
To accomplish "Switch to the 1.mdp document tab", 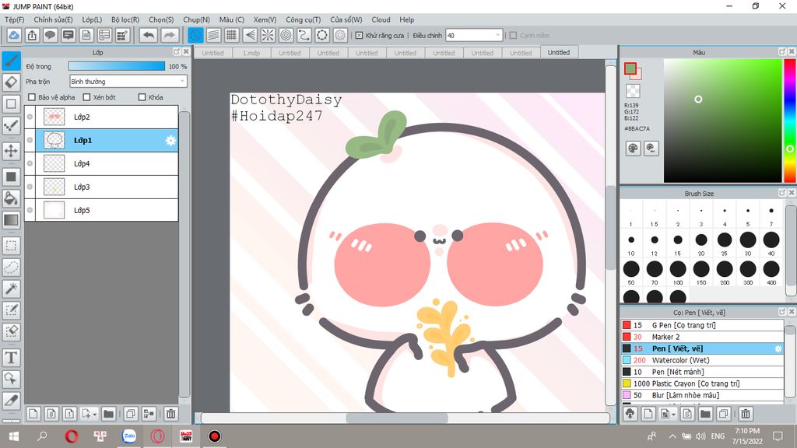I will coord(251,53).
